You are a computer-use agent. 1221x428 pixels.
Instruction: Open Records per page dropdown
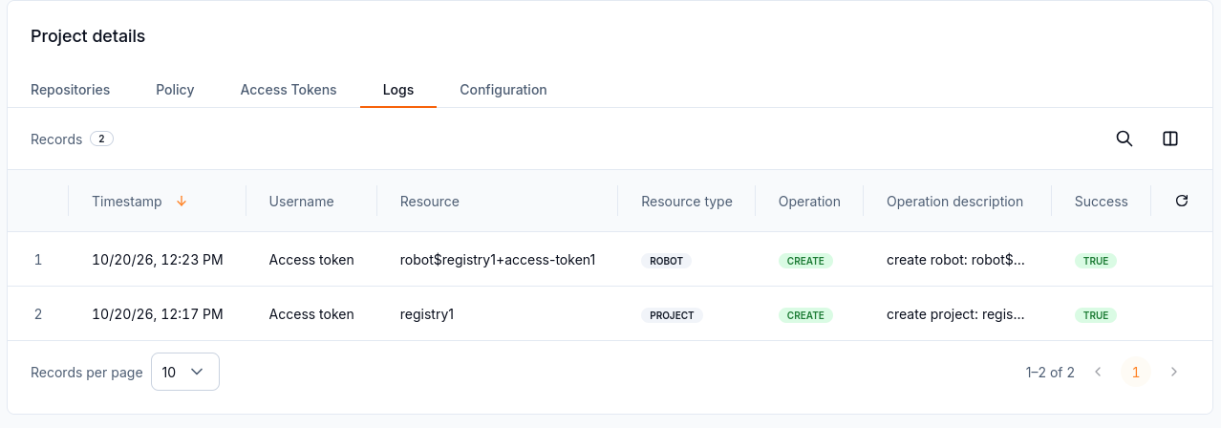185,372
